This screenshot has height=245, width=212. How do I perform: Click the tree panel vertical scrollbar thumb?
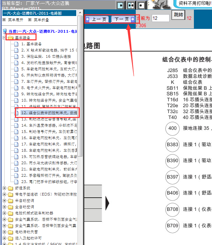pos(80,86)
